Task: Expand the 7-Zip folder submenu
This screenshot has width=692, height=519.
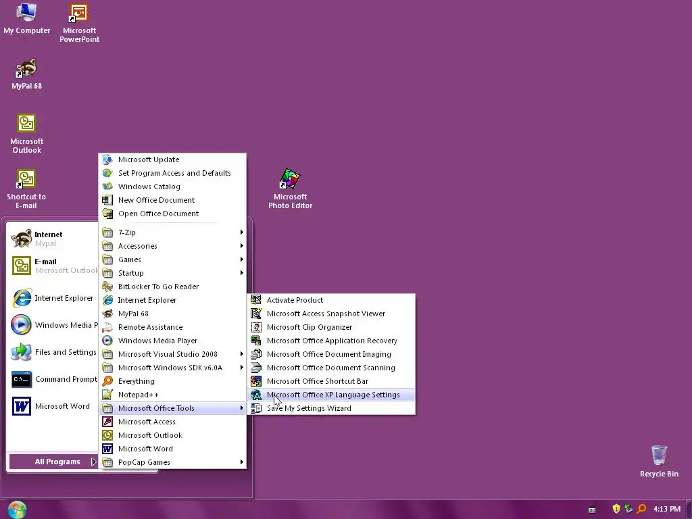Action: click(x=172, y=232)
